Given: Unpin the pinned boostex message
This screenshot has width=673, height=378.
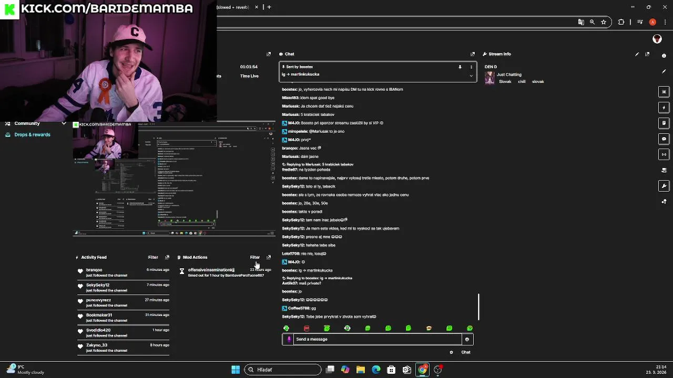Looking at the screenshot, I should pos(460,67).
